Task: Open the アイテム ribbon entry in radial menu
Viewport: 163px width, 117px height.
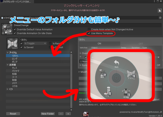Action: point(131,74)
